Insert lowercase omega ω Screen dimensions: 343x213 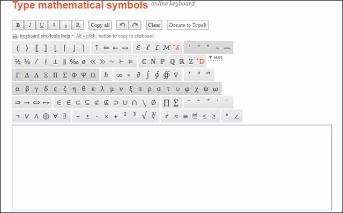215,89
